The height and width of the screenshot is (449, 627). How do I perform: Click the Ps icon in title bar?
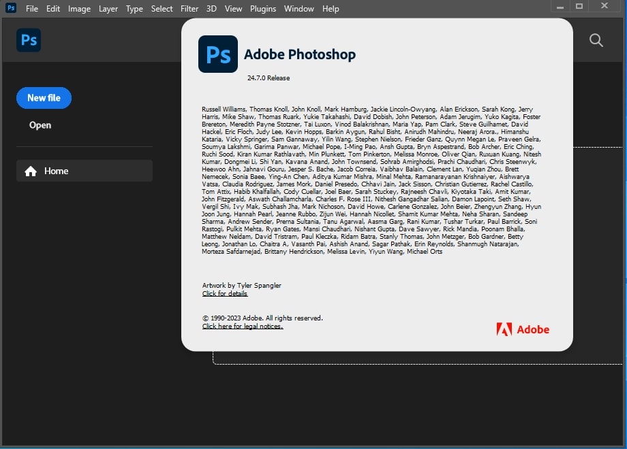click(x=11, y=7)
